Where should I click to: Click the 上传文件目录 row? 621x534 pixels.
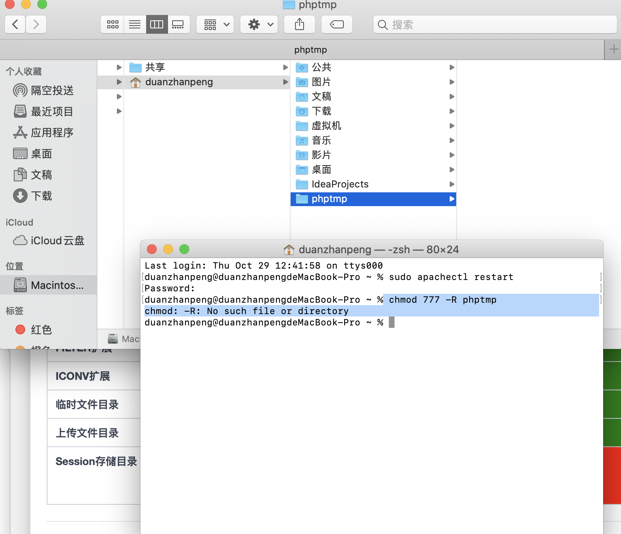pyautogui.click(x=94, y=433)
